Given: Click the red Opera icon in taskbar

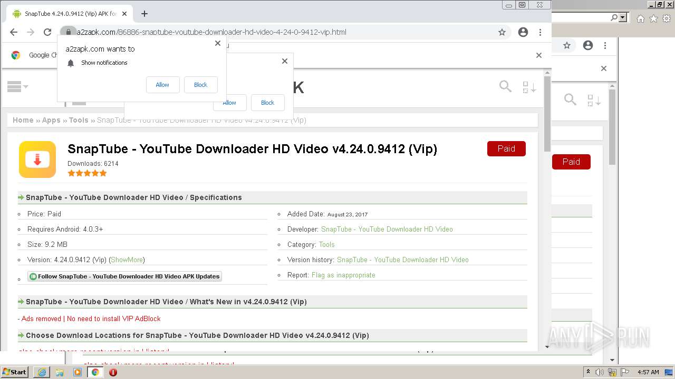Looking at the screenshot, I should 113,372.
